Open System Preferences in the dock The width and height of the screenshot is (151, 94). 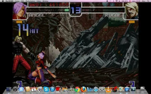pos(102,89)
